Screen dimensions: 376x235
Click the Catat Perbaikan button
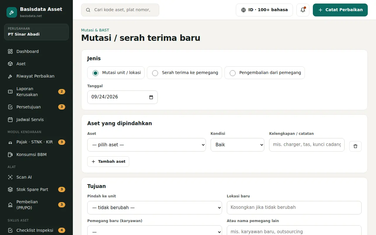pyautogui.click(x=340, y=10)
